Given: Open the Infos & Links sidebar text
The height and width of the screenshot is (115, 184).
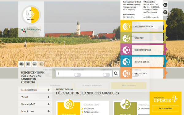Looking at the screenshot, I should coord(28,111).
